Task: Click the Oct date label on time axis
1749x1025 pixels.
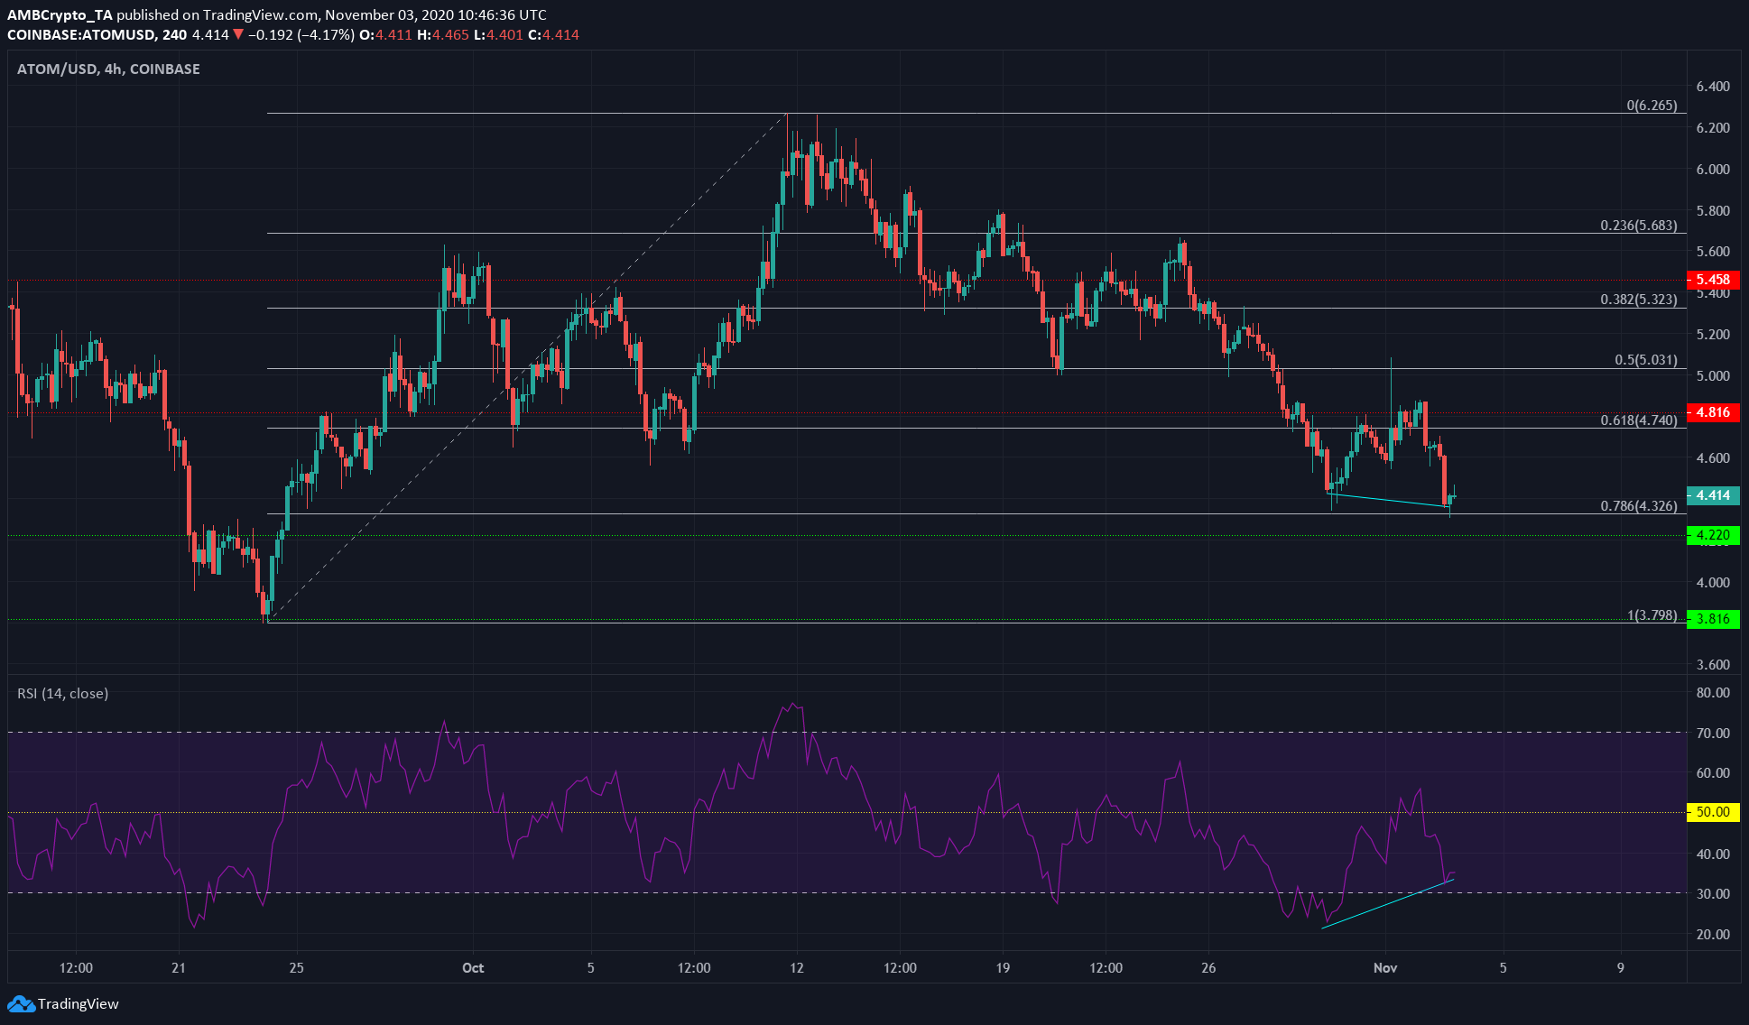Action: tap(473, 968)
